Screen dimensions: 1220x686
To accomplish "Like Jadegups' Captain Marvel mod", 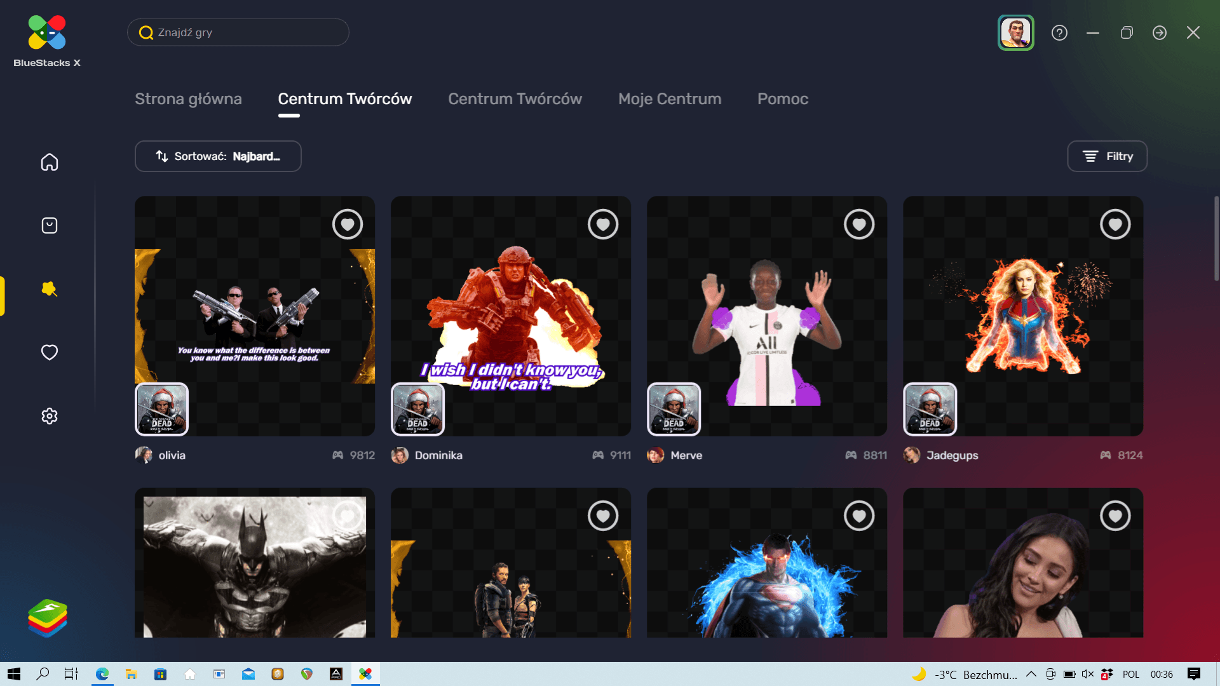I will click(1115, 224).
